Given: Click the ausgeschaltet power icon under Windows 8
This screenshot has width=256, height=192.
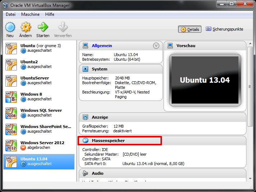Looking at the screenshot, I should click(x=23, y=99).
